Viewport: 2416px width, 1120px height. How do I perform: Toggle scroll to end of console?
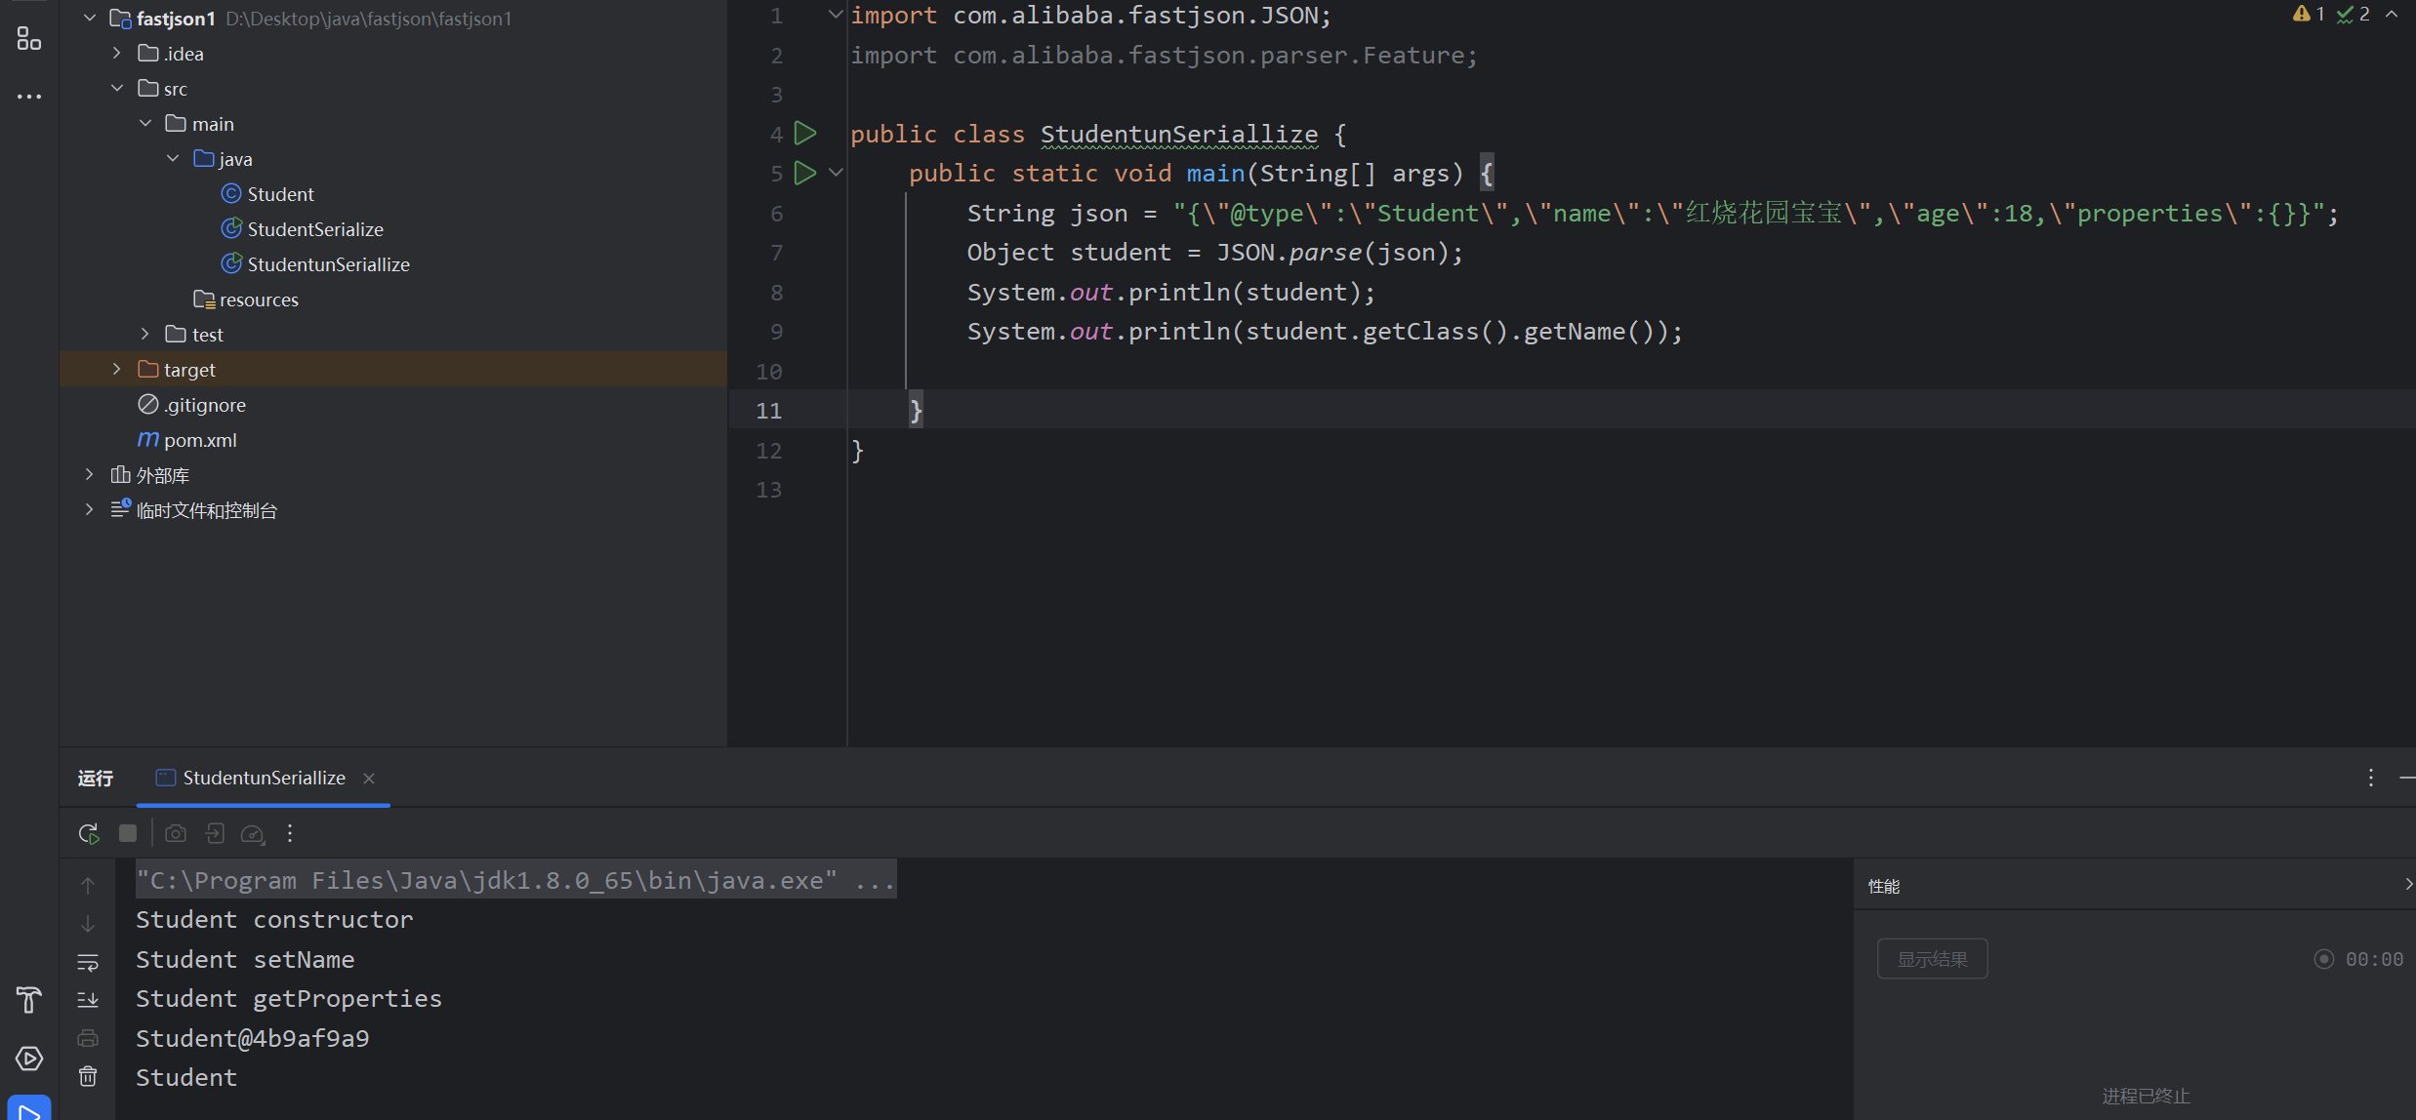tap(88, 1000)
